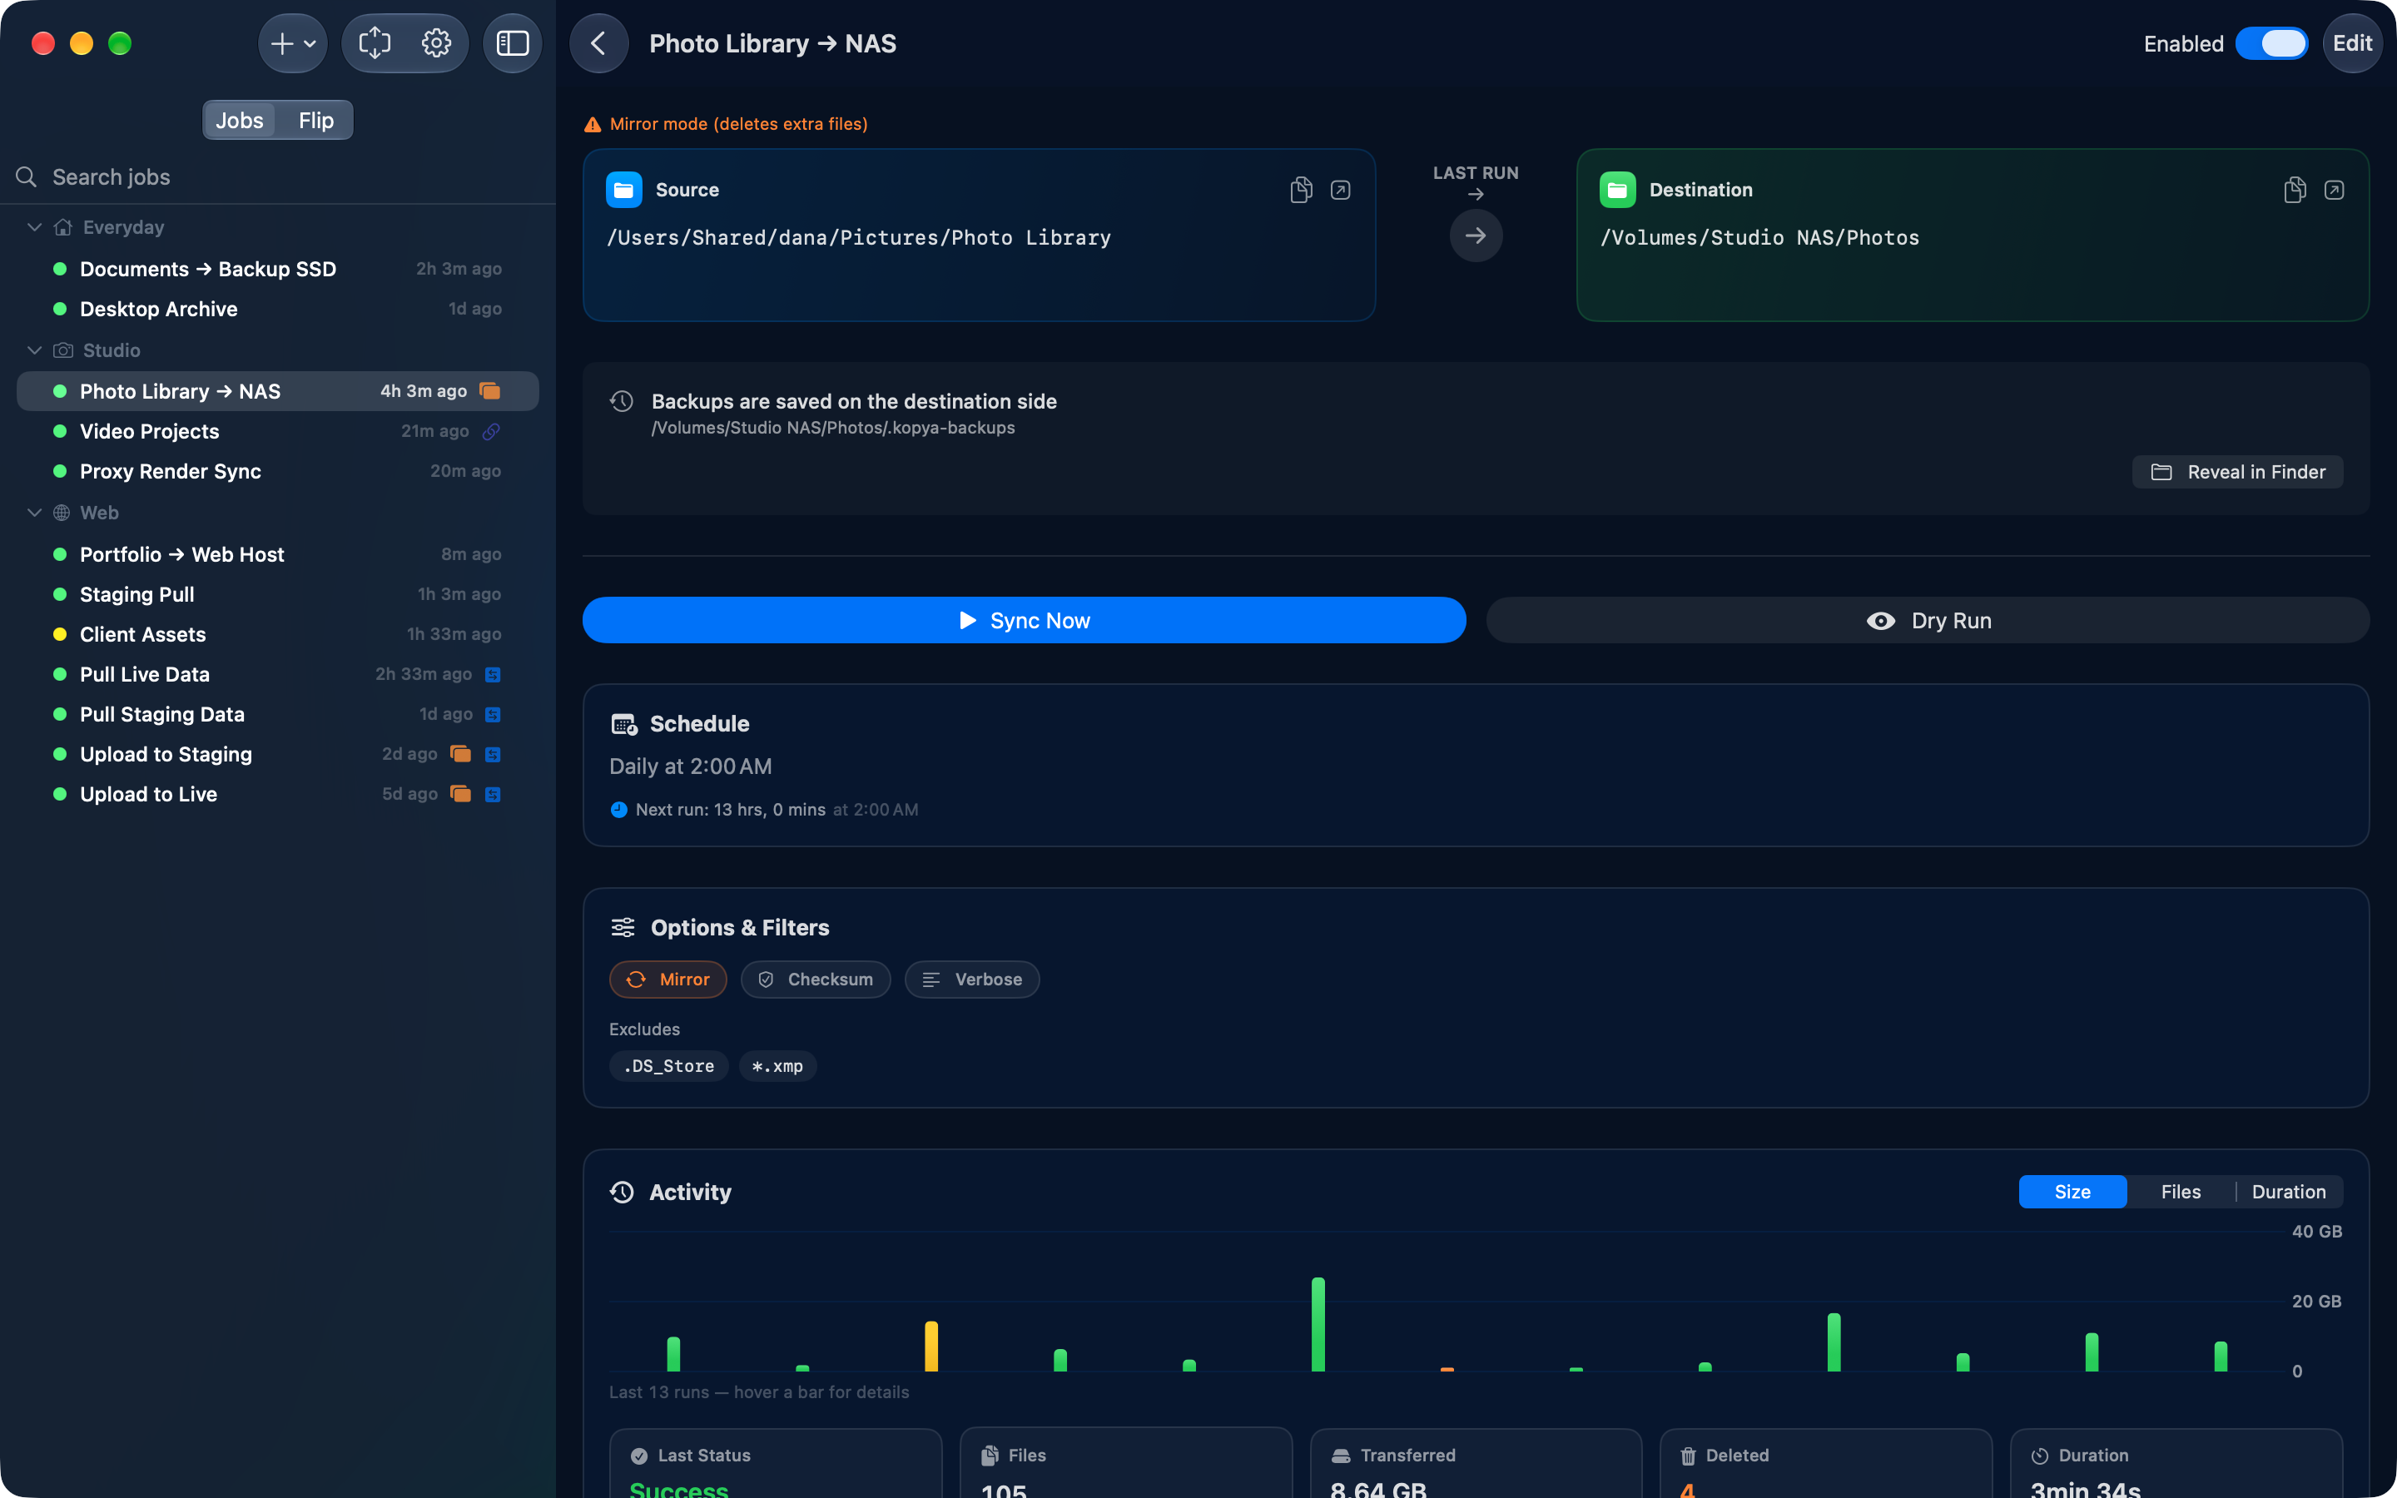The width and height of the screenshot is (2397, 1498).
Task: Collapse the Everyday group
Action: point(35,227)
